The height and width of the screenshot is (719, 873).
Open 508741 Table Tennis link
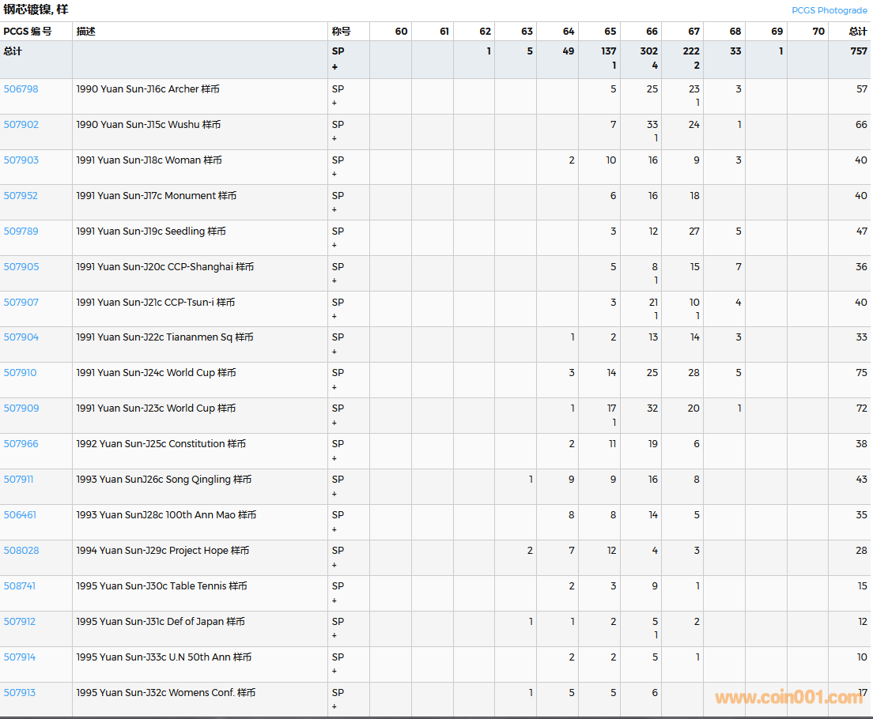click(x=19, y=586)
